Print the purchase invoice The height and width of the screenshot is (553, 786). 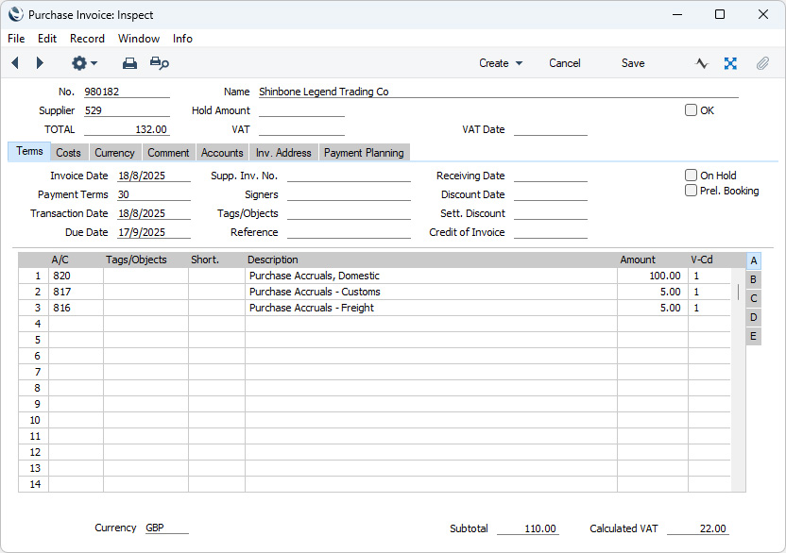coord(129,63)
